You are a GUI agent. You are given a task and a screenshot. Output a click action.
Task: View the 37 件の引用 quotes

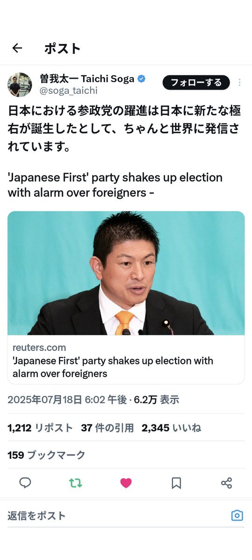tap(107, 427)
